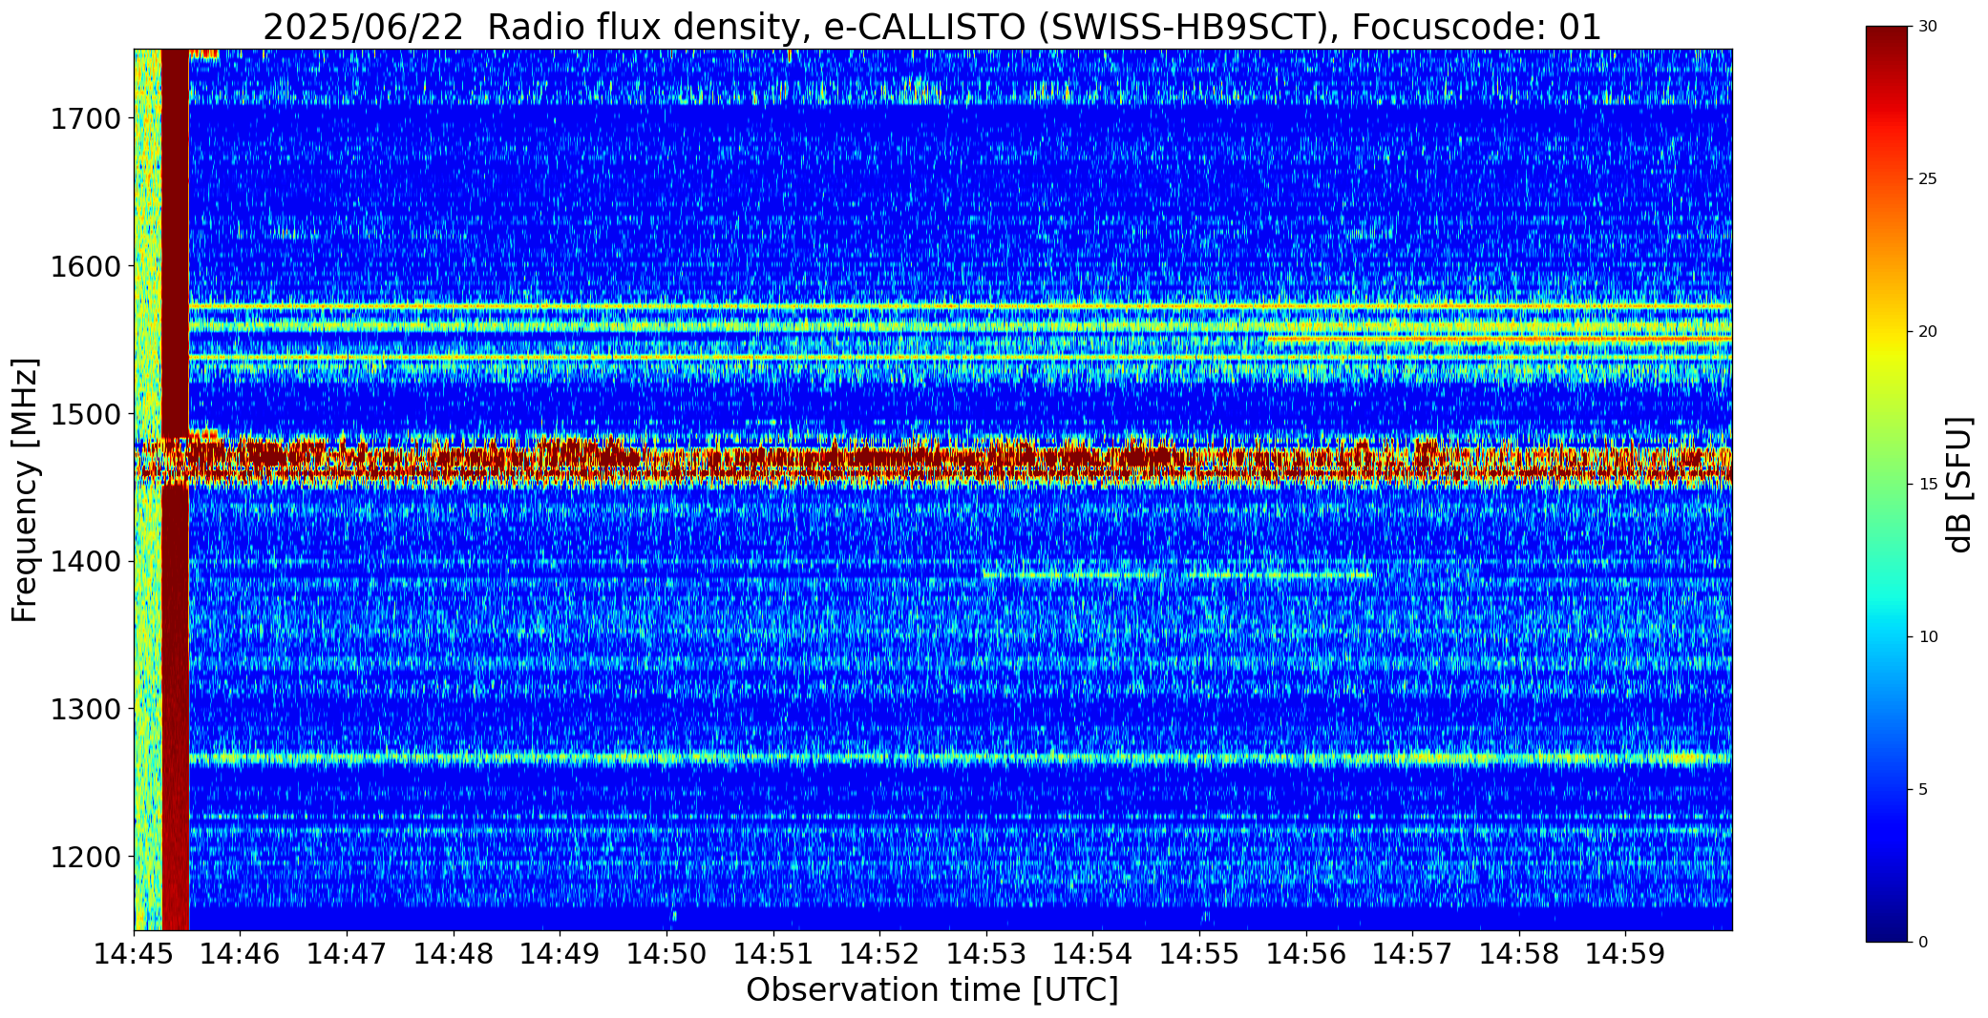Click the dark red top of the colorbar
Image resolution: width=1988 pixels, height=1018 pixels.
(1889, 43)
